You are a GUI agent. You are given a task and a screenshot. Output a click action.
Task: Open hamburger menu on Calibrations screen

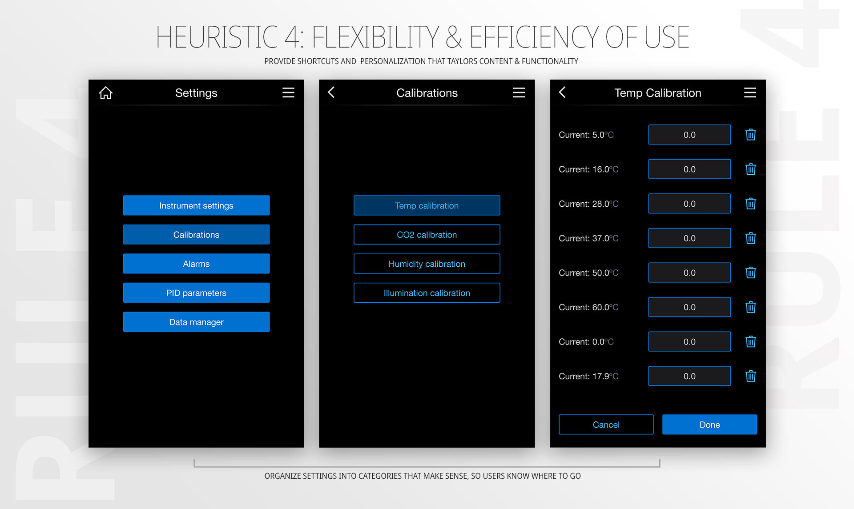click(x=519, y=92)
